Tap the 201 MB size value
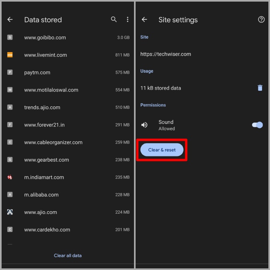 click(122, 230)
